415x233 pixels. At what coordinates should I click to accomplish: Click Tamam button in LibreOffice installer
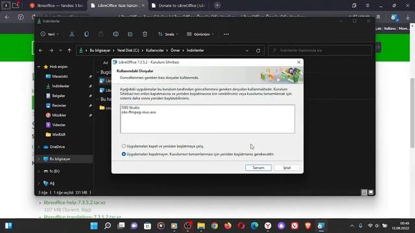(x=258, y=168)
